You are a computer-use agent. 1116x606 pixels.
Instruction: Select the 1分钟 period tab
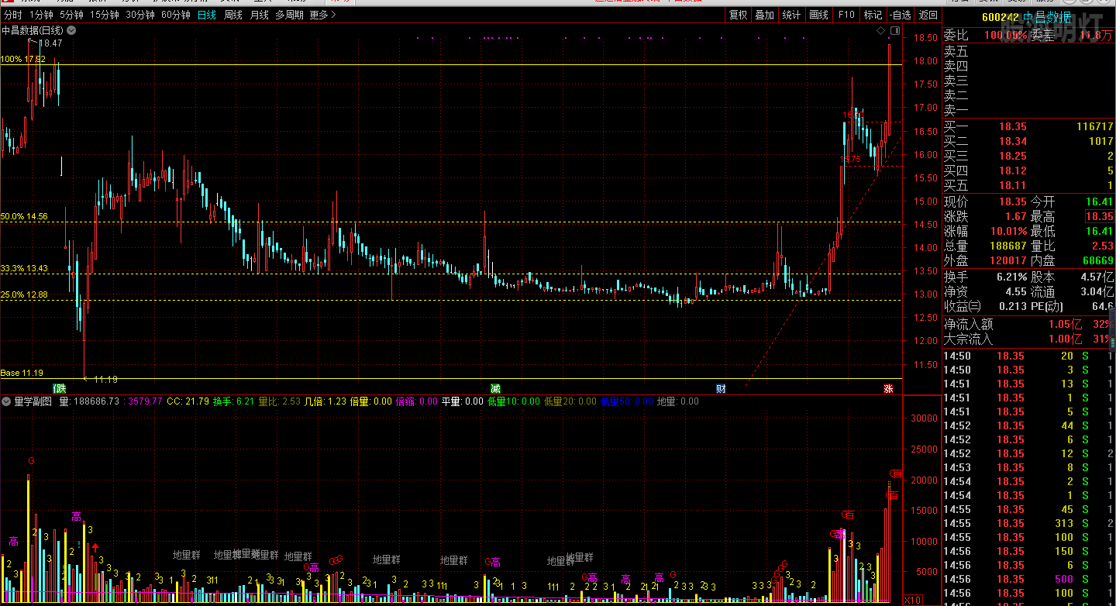coord(41,15)
